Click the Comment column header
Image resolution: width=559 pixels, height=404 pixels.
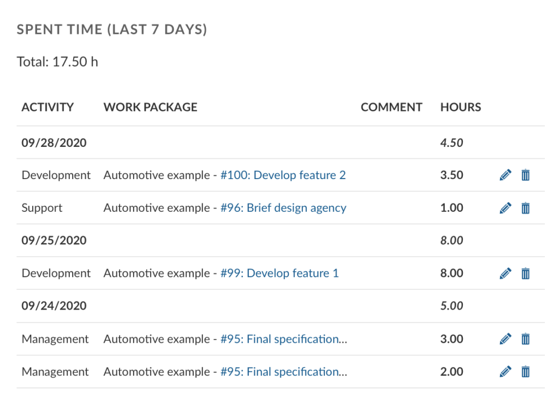[391, 108]
